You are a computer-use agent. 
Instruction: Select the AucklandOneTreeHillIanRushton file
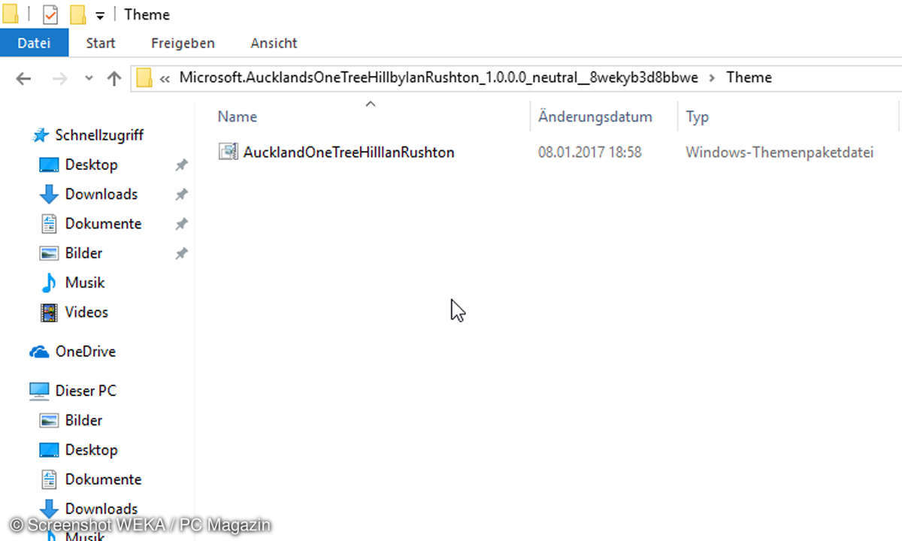click(x=349, y=152)
